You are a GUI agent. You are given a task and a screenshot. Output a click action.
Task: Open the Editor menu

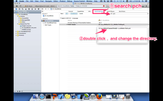click(x=56, y=1)
